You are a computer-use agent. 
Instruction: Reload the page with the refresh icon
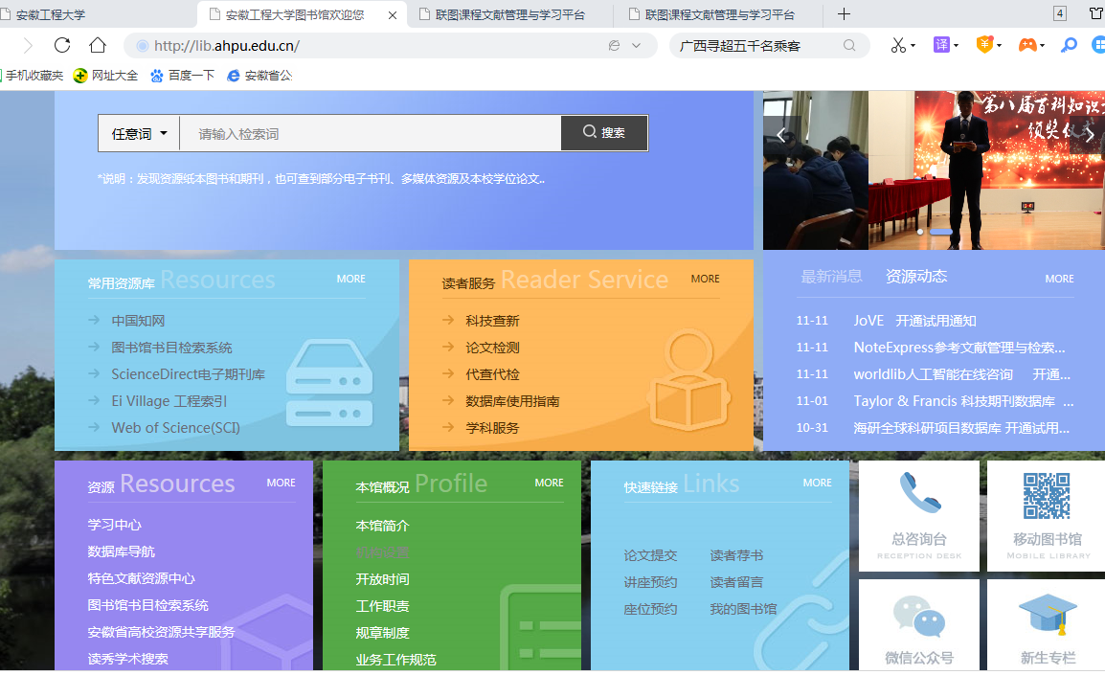pos(62,45)
